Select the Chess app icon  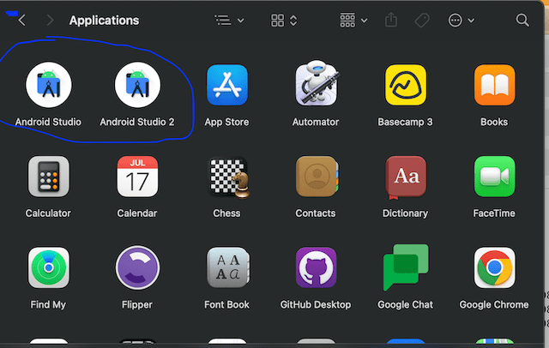(x=229, y=177)
